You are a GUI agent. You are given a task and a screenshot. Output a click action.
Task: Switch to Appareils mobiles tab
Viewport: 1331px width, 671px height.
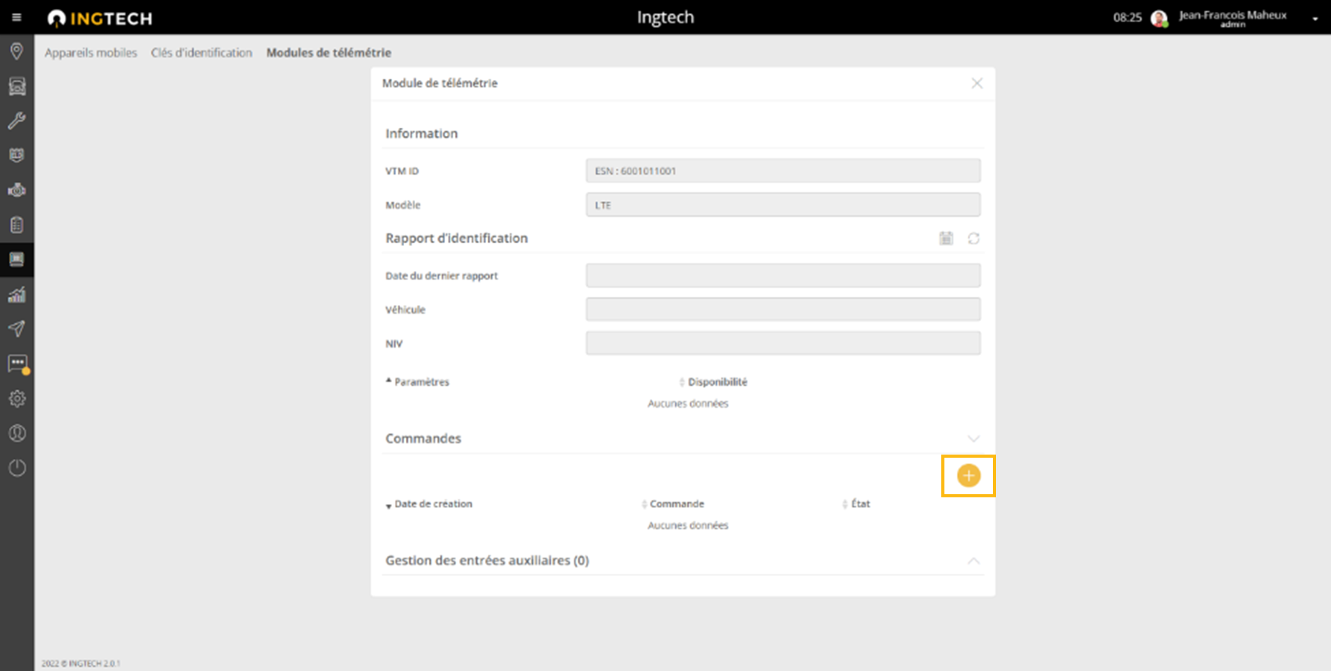pos(91,53)
